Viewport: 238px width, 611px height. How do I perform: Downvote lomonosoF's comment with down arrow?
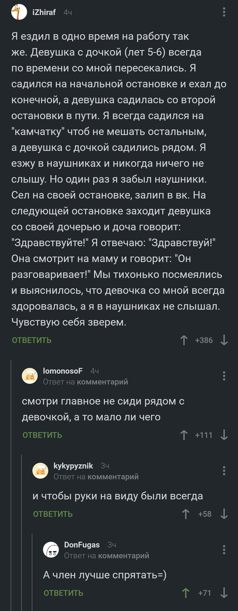coord(224,435)
